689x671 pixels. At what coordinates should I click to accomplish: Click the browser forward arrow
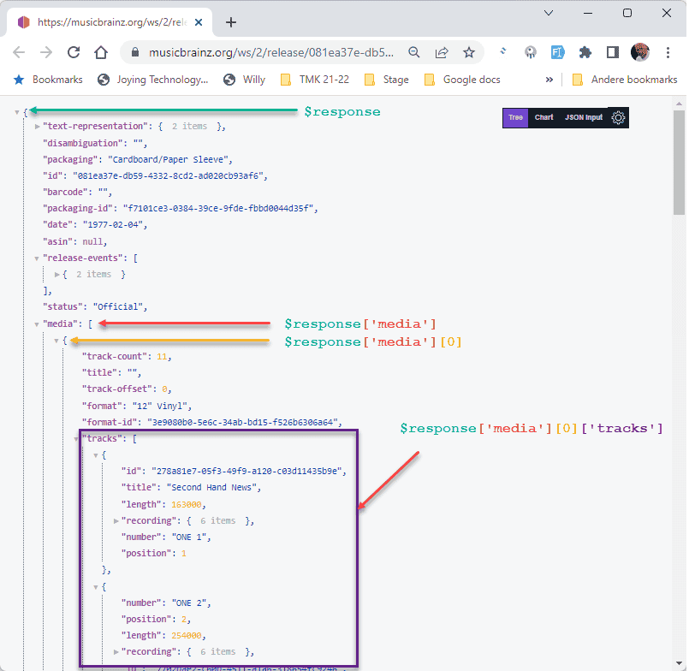pos(45,53)
